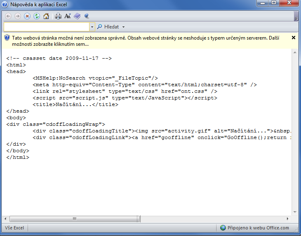This screenshot has height=236, width=301.
Task: Focus the help search text box
Action: 47,27
